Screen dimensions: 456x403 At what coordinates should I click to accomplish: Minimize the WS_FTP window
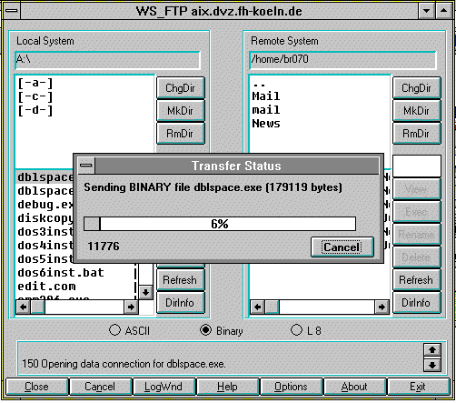coord(426,11)
